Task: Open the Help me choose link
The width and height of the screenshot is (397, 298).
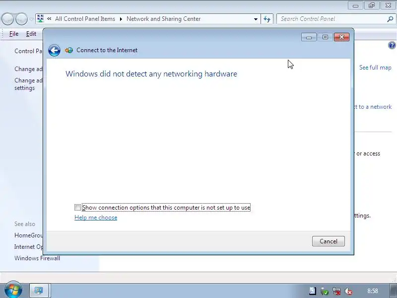Action: [x=96, y=218]
